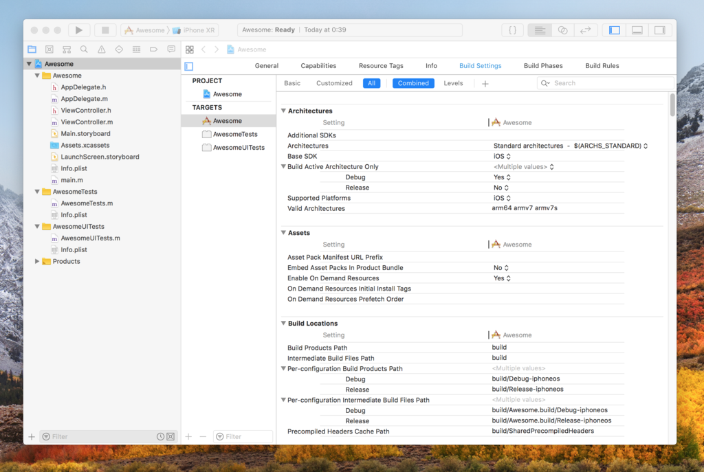
Task: Stop the running build
Action: [105, 30]
